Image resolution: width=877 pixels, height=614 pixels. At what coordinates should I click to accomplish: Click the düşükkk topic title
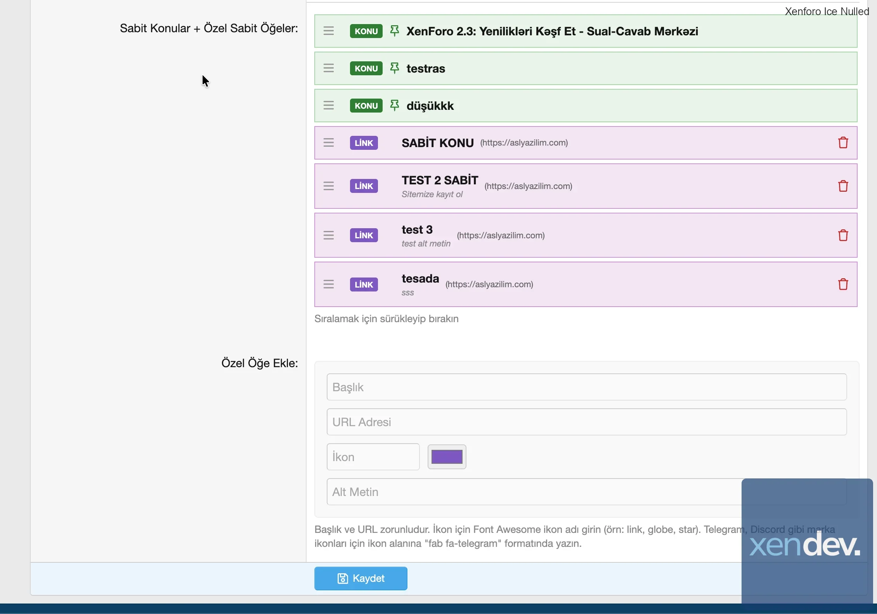pyautogui.click(x=430, y=106)
